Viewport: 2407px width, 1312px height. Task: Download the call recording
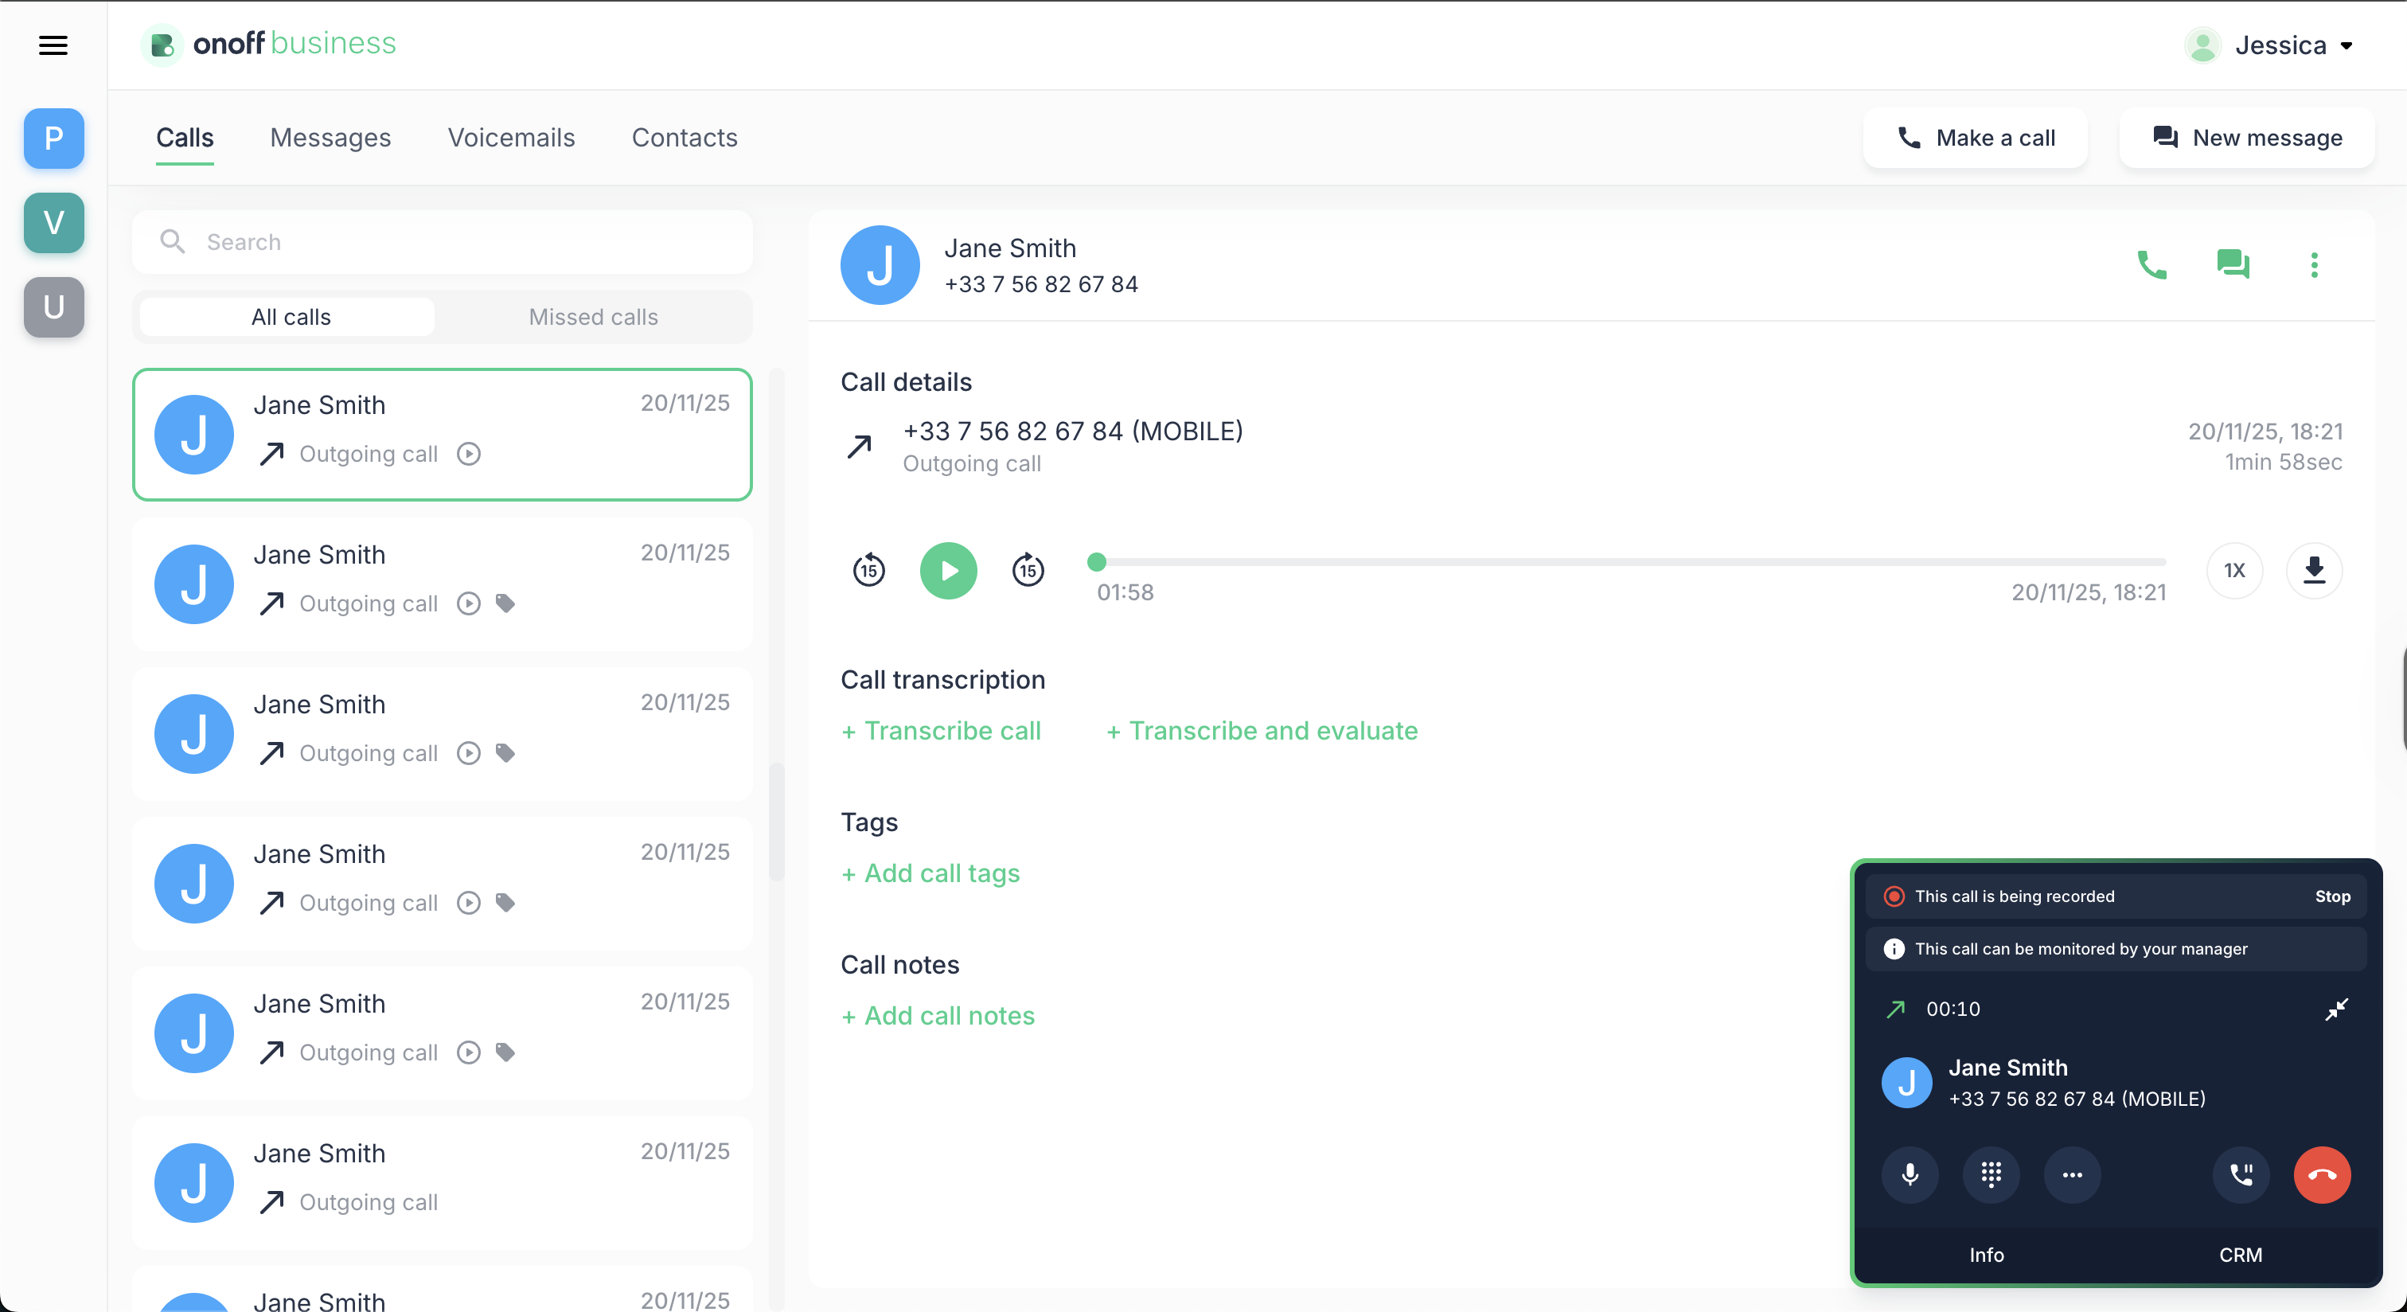coord(2315,570)
